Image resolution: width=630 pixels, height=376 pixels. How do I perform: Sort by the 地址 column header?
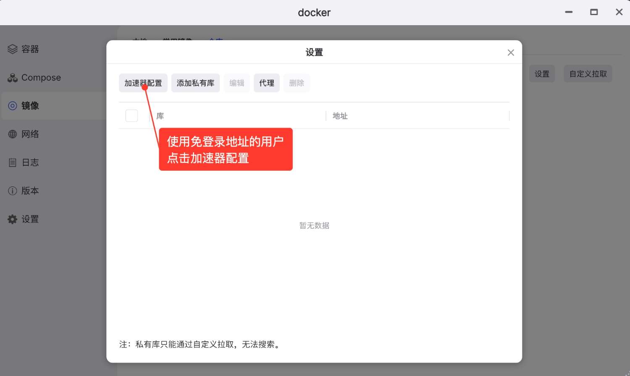(340, 116)
